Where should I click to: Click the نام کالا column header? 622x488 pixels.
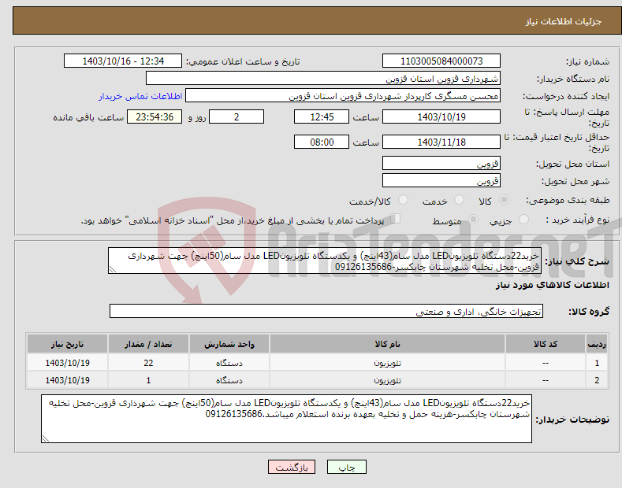388,344
